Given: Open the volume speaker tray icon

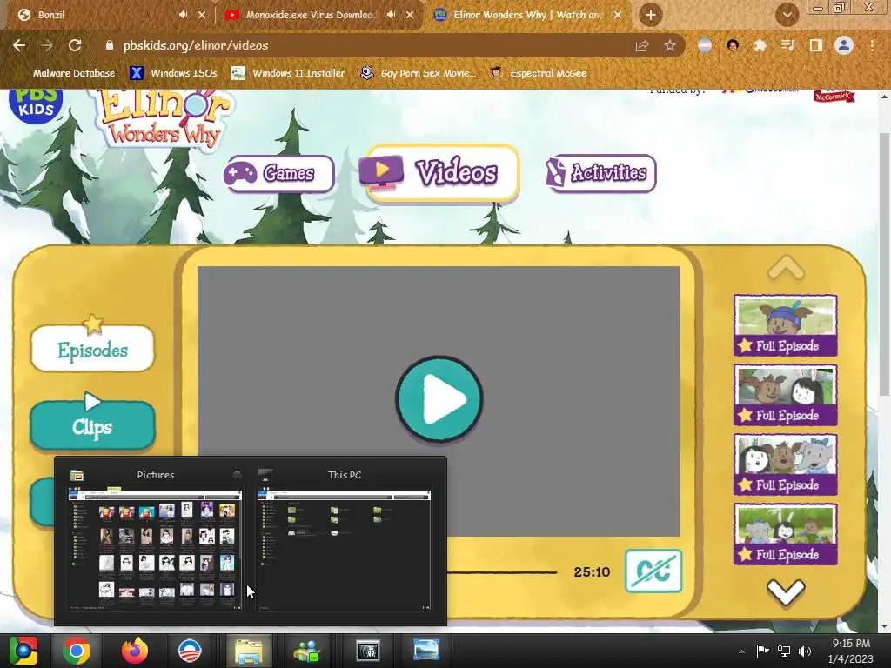Looking at the screenshot, I should click(805, 651).
